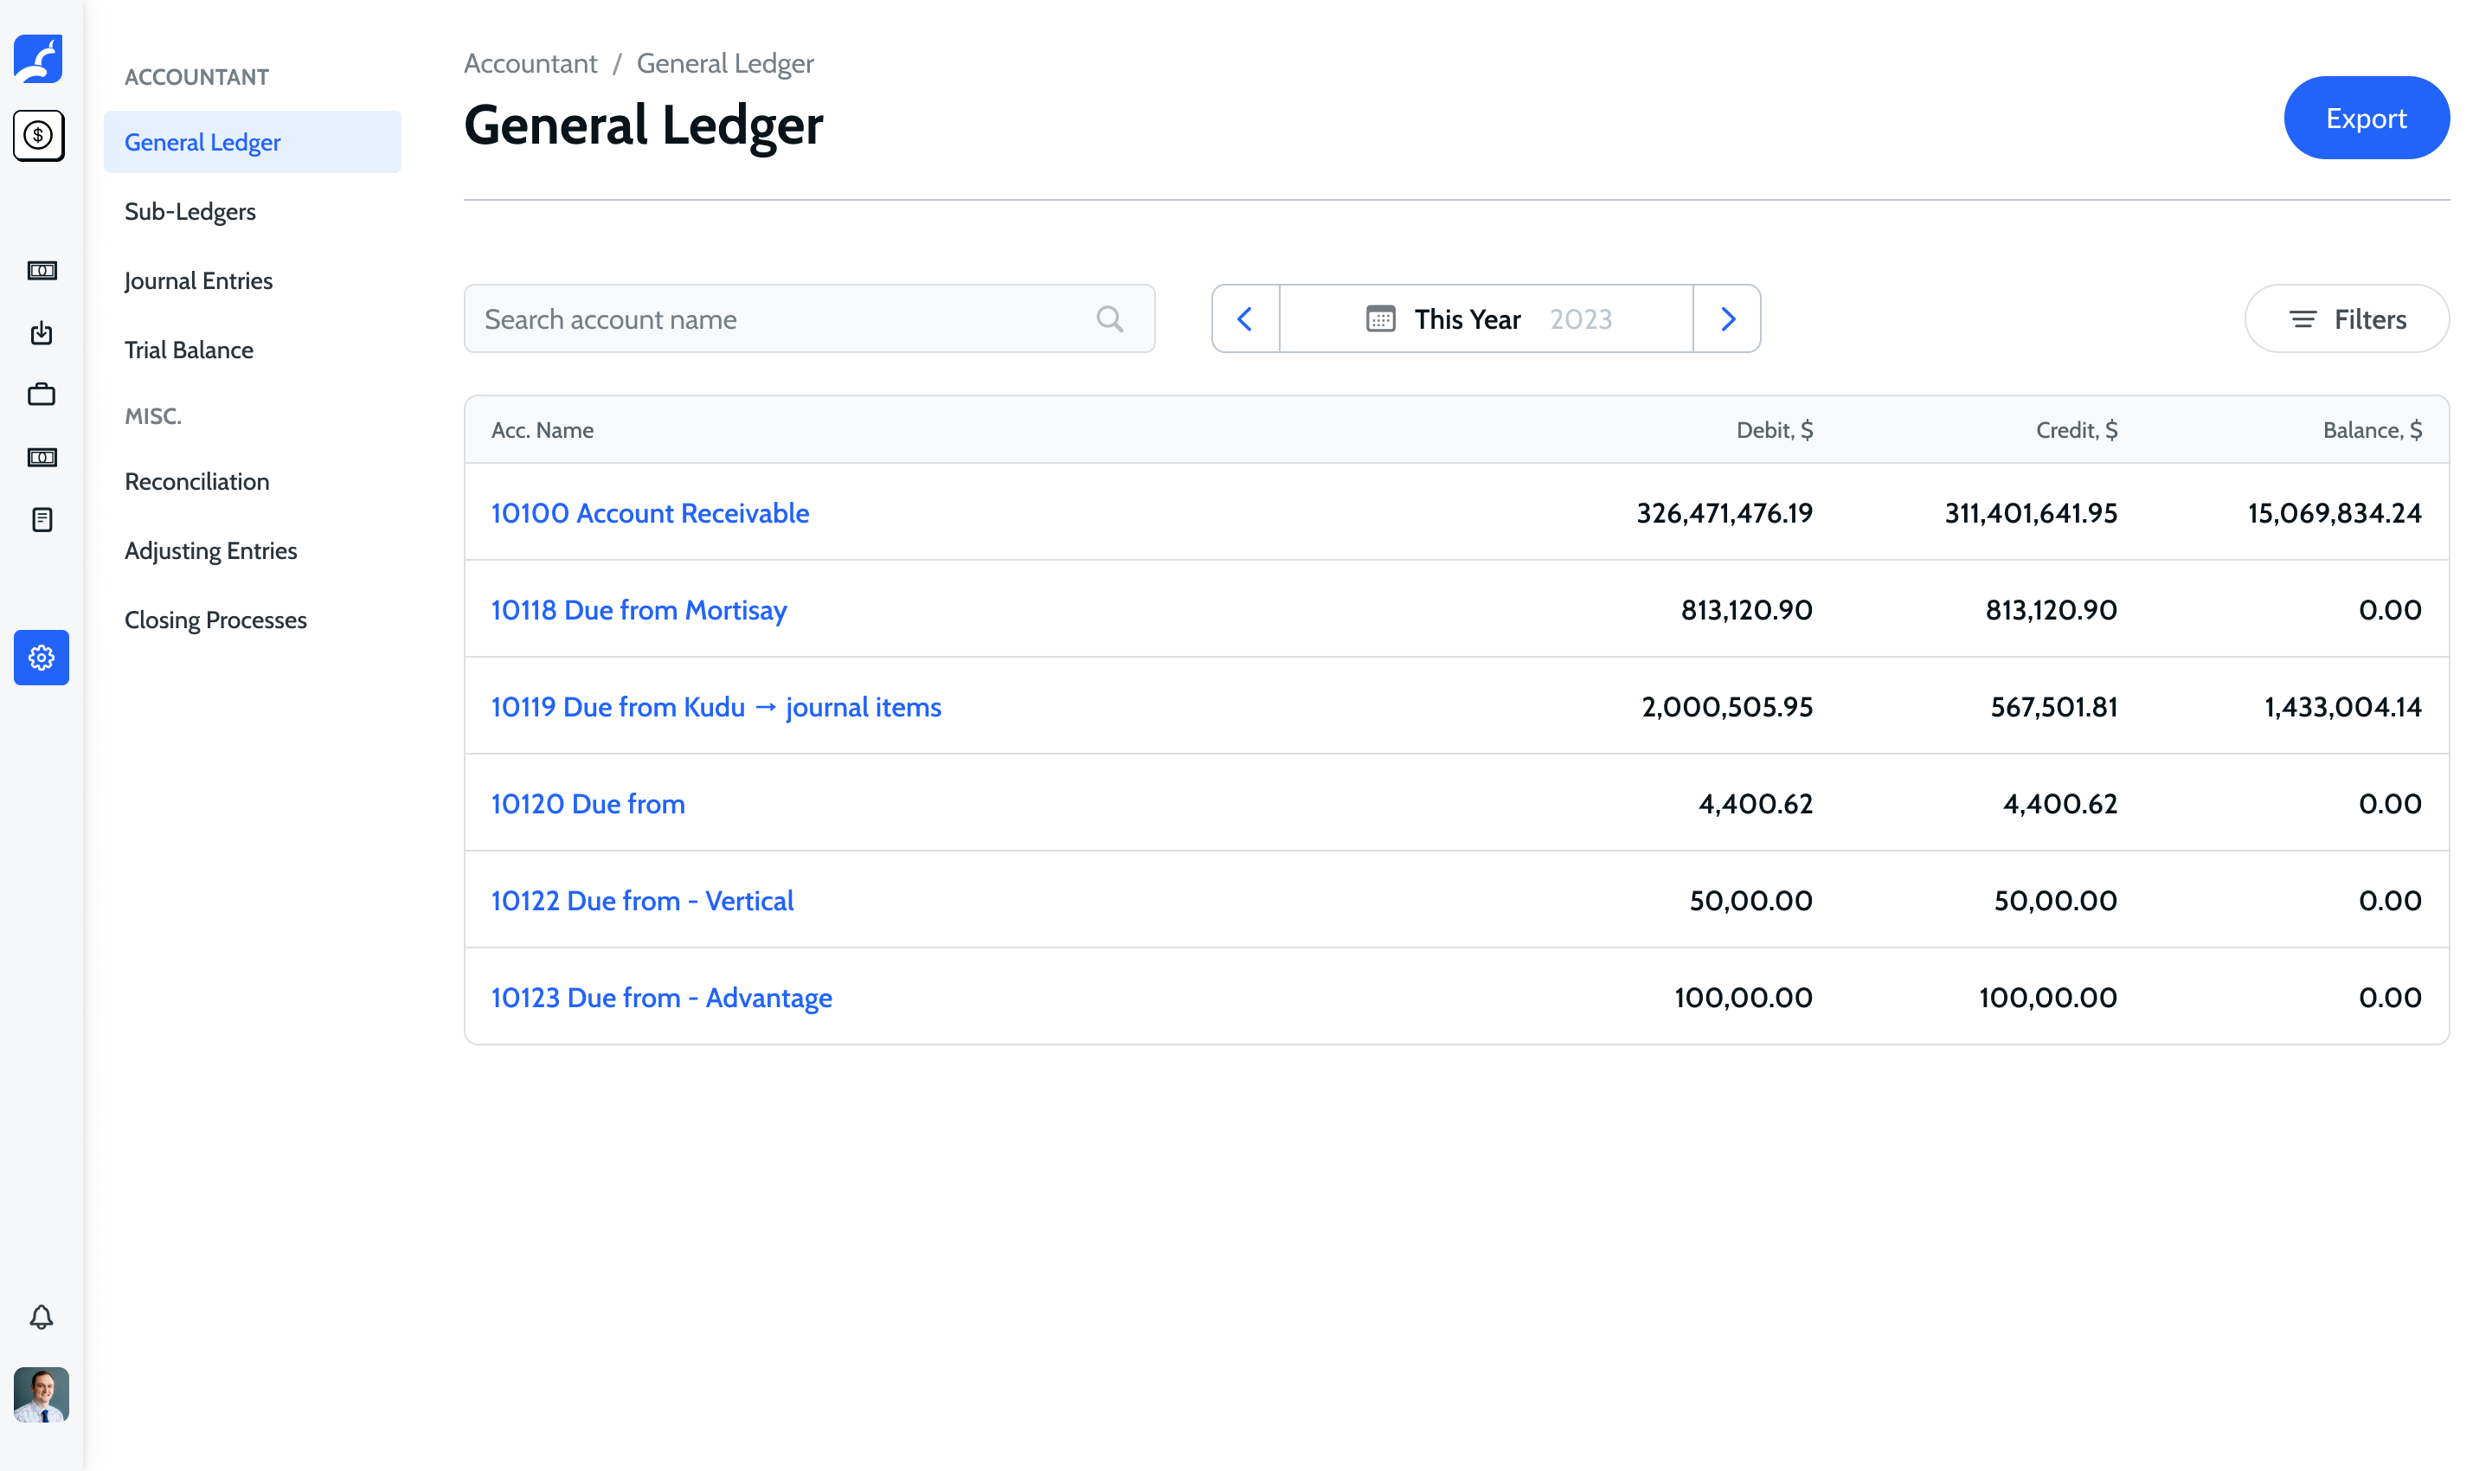Go to previous year with left chevron
Viewport: 2492px width, 1471px height.
pyautogui.click(x=1245, y=319)
